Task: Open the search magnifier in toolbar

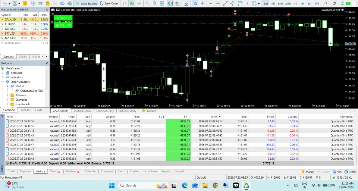Action: [326, 3]
